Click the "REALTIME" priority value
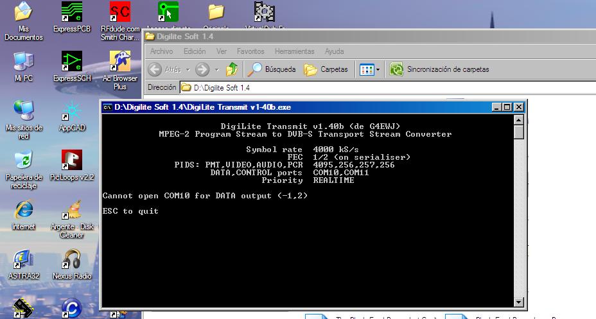The height and width of the screenshot is (319, 596). pos(333,180)
